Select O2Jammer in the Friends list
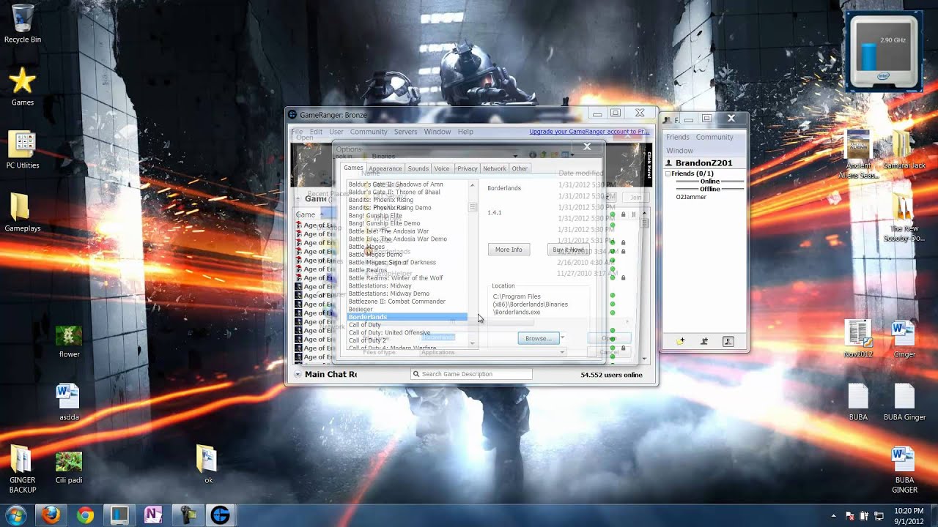Viewport: 938px width, 527px height. coord(691,197)
